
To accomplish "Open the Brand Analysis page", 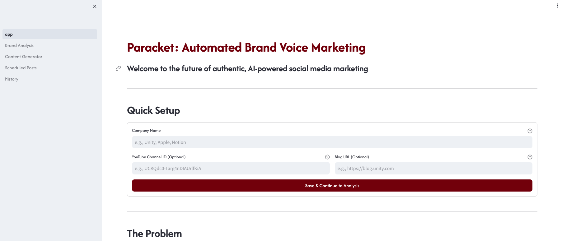I will (19, 45).
